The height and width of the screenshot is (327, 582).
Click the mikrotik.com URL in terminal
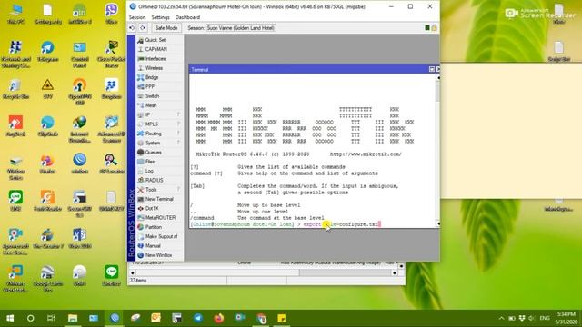366,154
